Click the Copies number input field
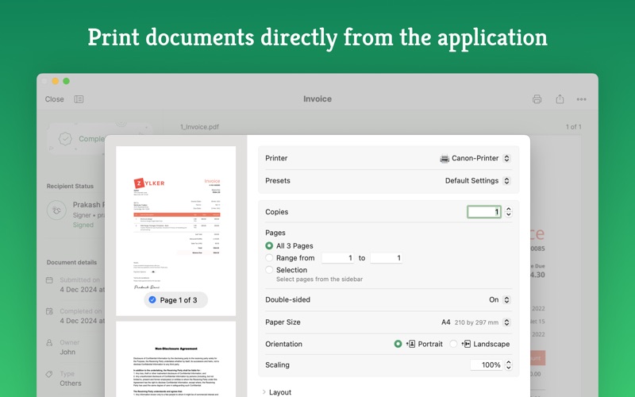 coord(483,212)
